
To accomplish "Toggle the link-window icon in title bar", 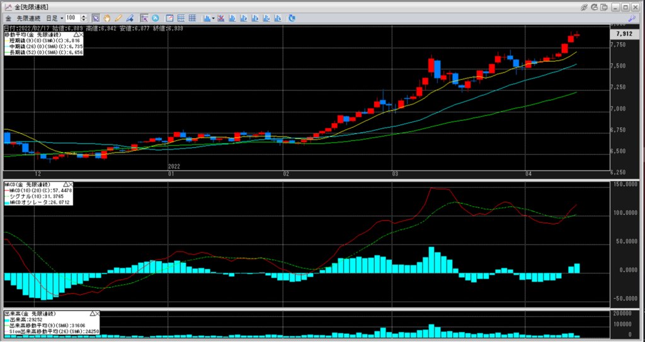I will point(585,6).
